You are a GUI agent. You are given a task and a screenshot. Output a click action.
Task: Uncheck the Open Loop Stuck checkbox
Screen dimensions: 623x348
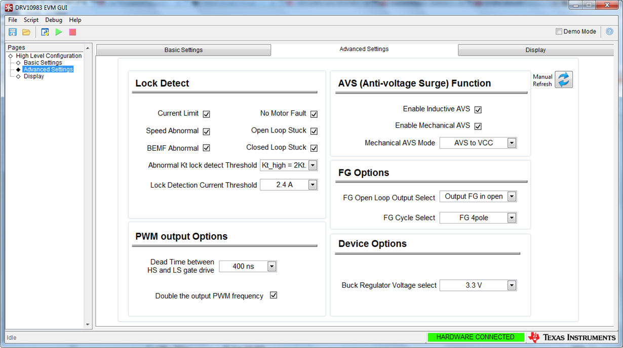(x=314, y=131)
